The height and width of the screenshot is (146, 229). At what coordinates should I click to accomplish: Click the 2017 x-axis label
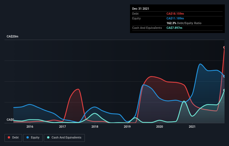(62, 127)
